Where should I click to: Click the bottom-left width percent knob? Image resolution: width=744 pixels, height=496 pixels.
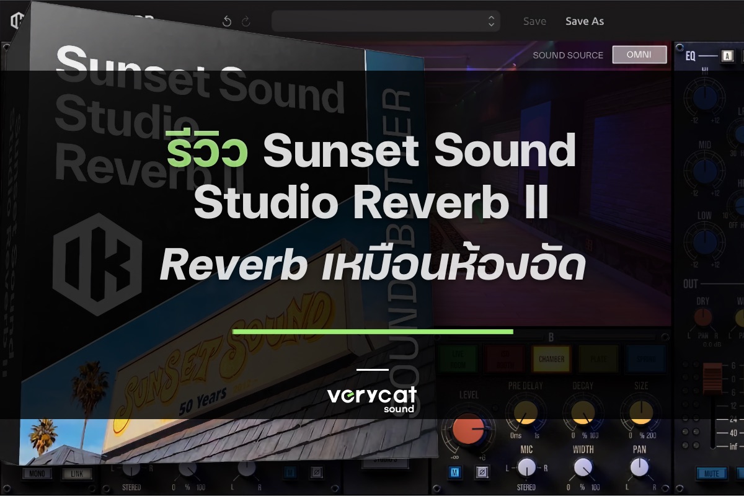(x=188, y=469)
